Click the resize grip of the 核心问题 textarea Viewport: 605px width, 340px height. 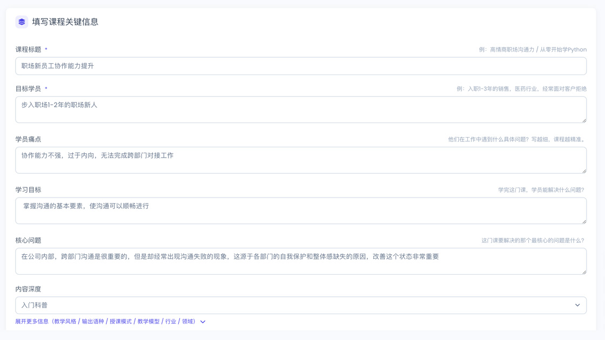click(x=583, y=272)
